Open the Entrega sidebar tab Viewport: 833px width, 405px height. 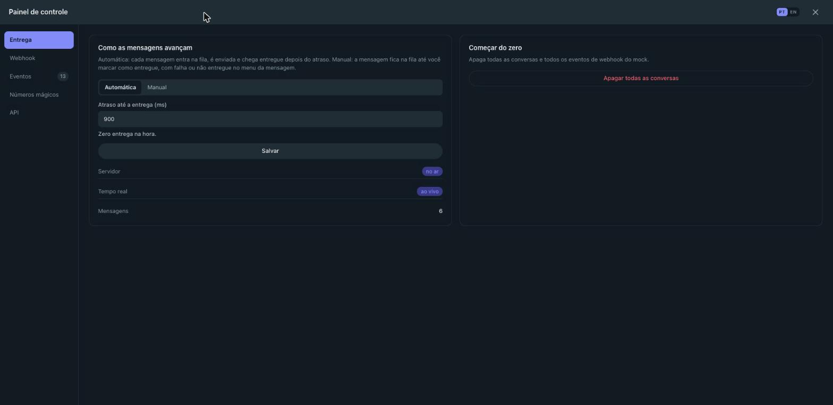pos(39,40)
